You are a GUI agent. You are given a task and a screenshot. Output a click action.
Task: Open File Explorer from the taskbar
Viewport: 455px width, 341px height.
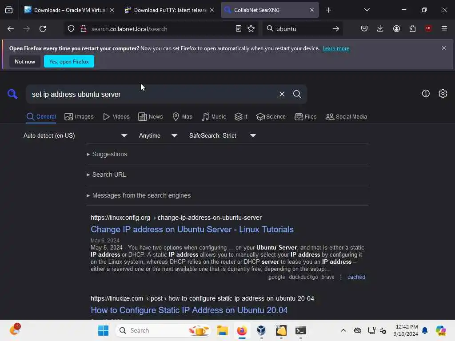223,330
